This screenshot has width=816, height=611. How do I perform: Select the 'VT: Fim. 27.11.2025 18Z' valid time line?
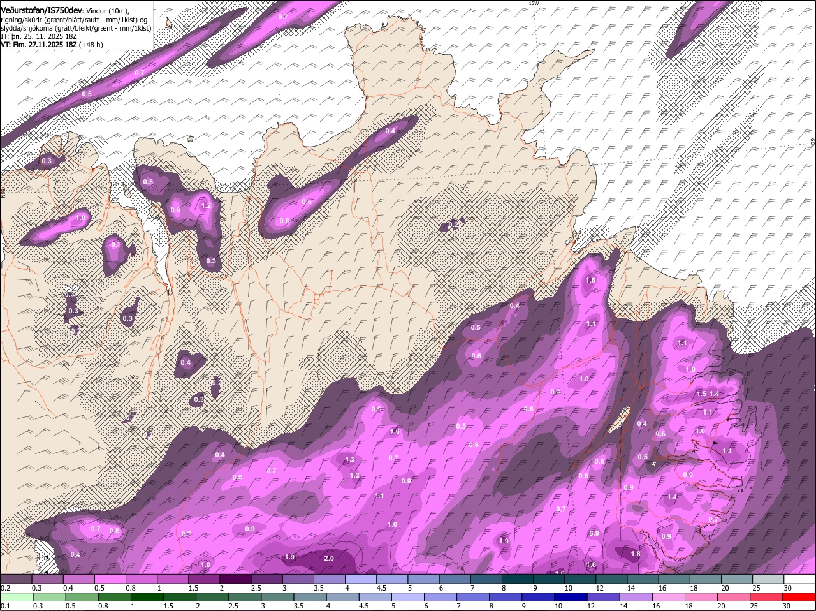(x=39, y=45)
